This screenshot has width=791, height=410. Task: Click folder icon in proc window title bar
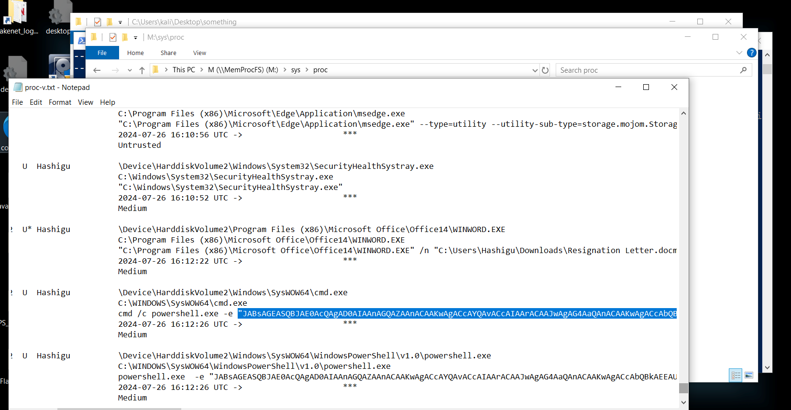[x=94, y=37]
